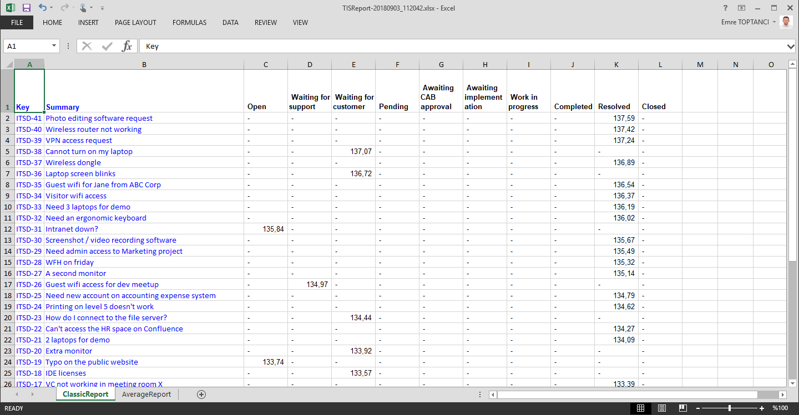Switch to the AverageReport sheet tab

click(146, 394)
